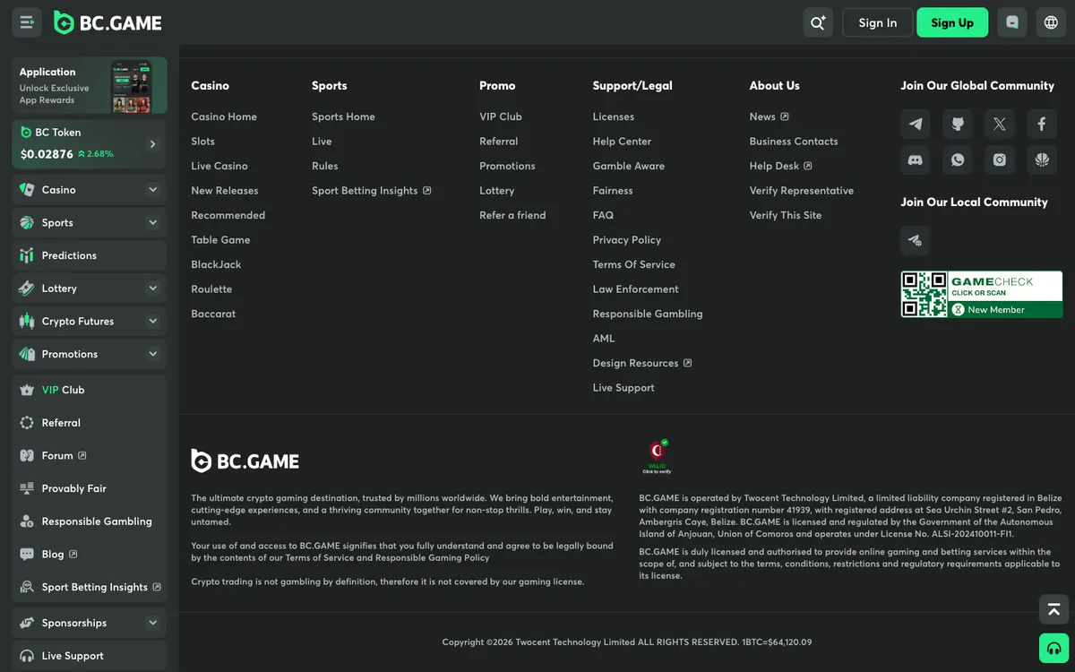Open the Slots footer link

pyautogui.click(x=202, y=142)
